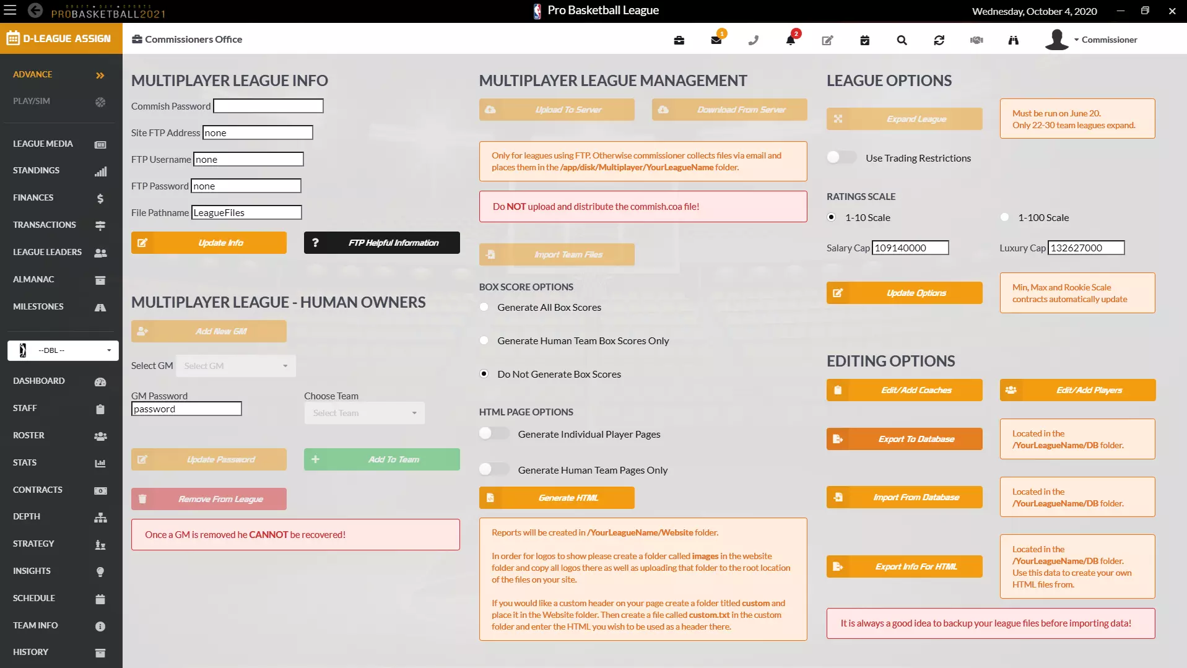
Task: Click the Standings bar chart icon in the sidebar
Action: pos(100,171)
